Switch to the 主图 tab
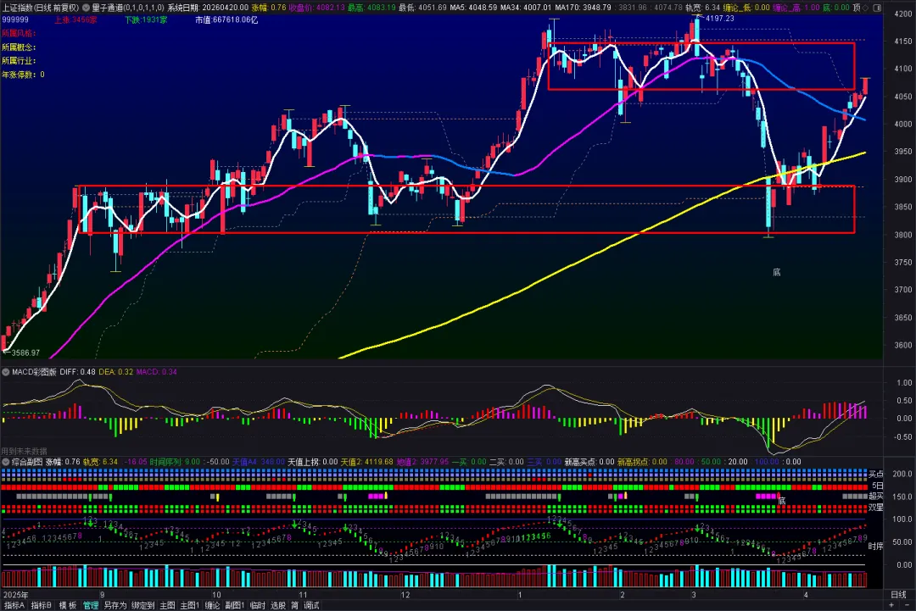The height and width of the screenshot is (611, 916). tap(168, 606)
